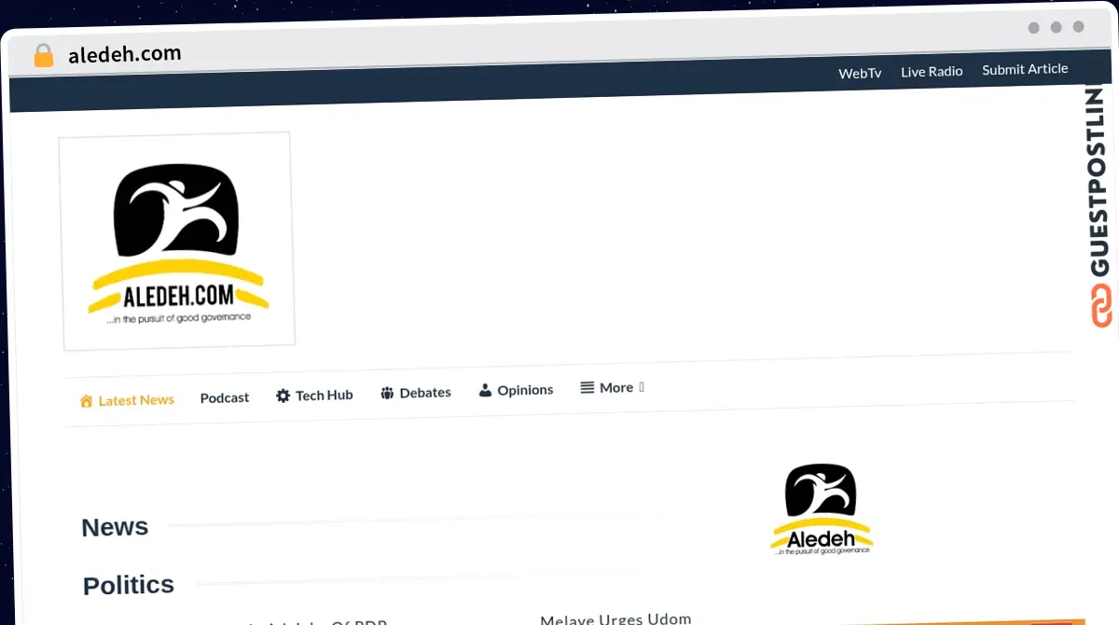Click the small Aledeh logo in sidebar
This screenshot has width=1119, height=625.
click(822, 509)
